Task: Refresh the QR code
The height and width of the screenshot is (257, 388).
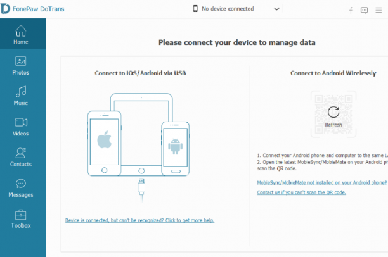Action: tap(333, 116)
